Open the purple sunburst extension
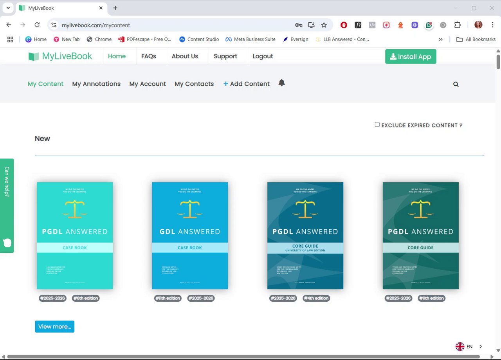 point(414,25)
